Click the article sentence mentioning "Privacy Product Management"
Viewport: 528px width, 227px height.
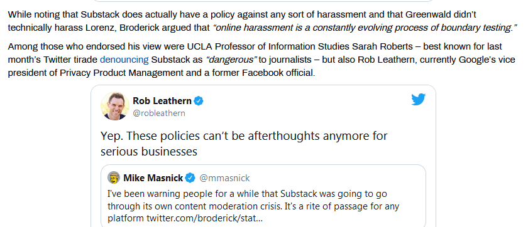pyautogui.click(x=162, y=73)
